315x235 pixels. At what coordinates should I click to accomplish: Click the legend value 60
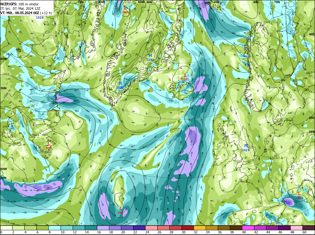[x=304, y=232]
